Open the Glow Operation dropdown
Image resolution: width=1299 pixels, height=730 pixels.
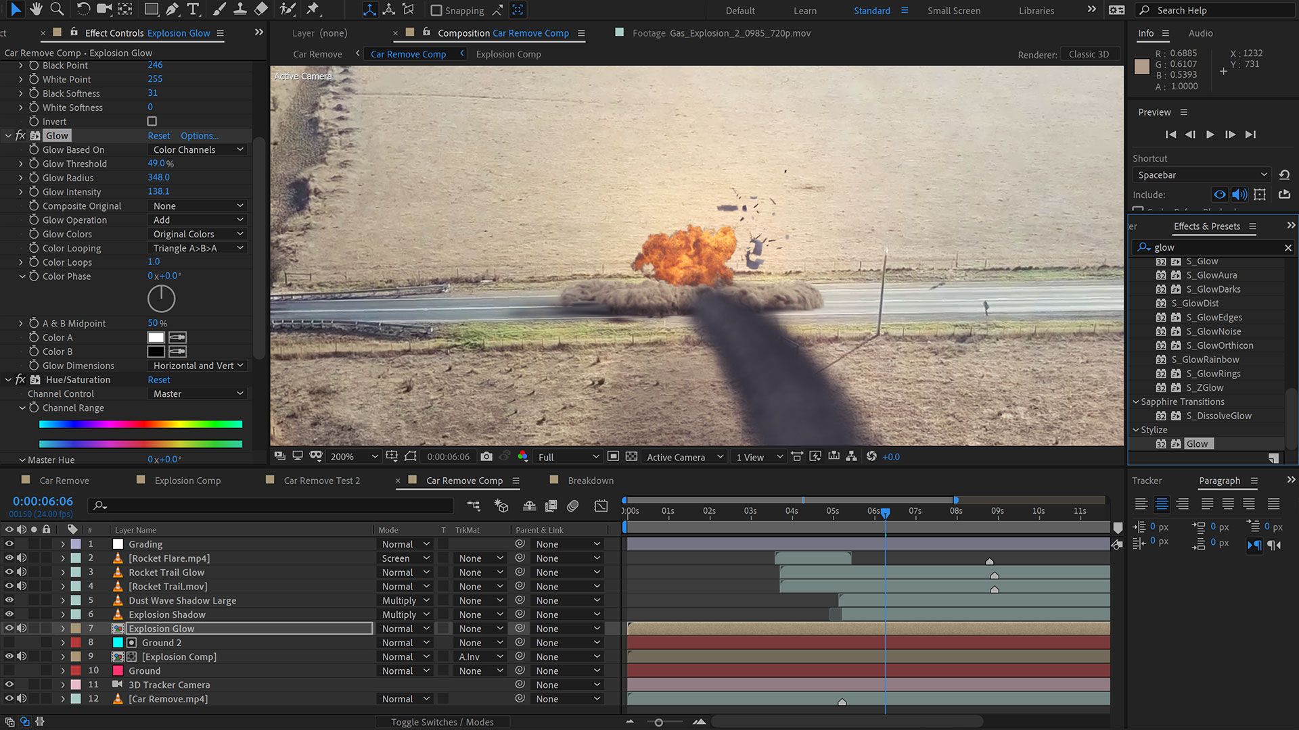pyautogui.click(x=198, y=220)
